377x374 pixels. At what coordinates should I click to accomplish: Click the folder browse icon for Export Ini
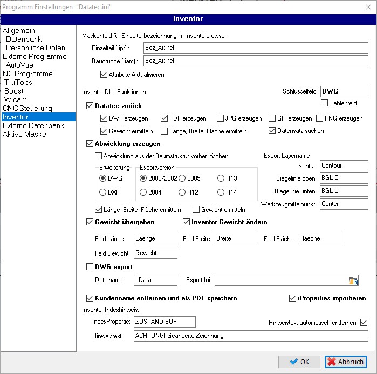(x=353, y=280)
